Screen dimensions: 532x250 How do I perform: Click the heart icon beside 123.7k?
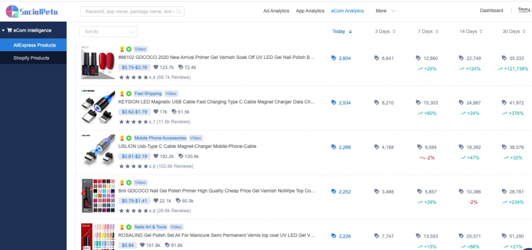coord(156,67)
